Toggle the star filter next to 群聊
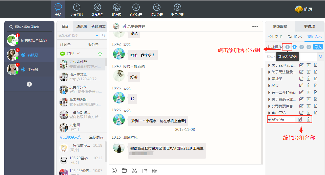This screenshot has height=175, width=325. pyautogui.click(x=100, y=54)
